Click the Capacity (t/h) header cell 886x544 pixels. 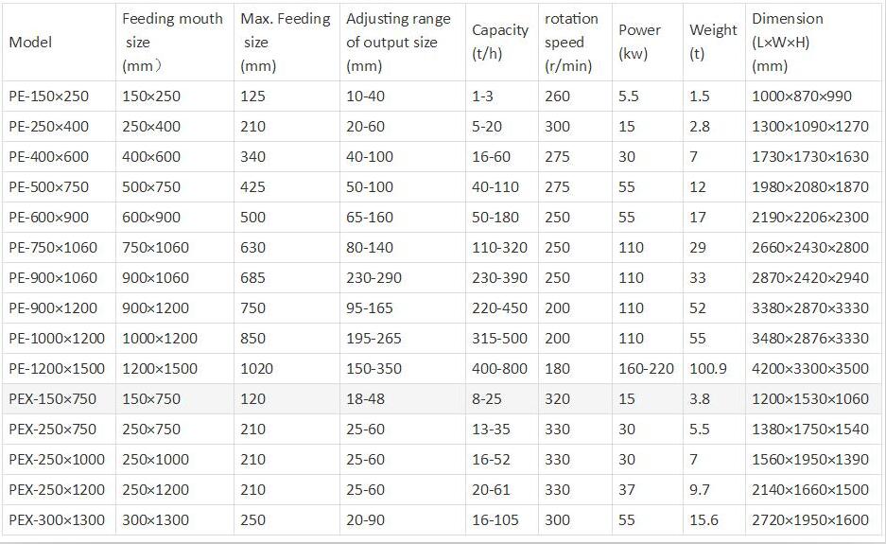coord(502,42)
